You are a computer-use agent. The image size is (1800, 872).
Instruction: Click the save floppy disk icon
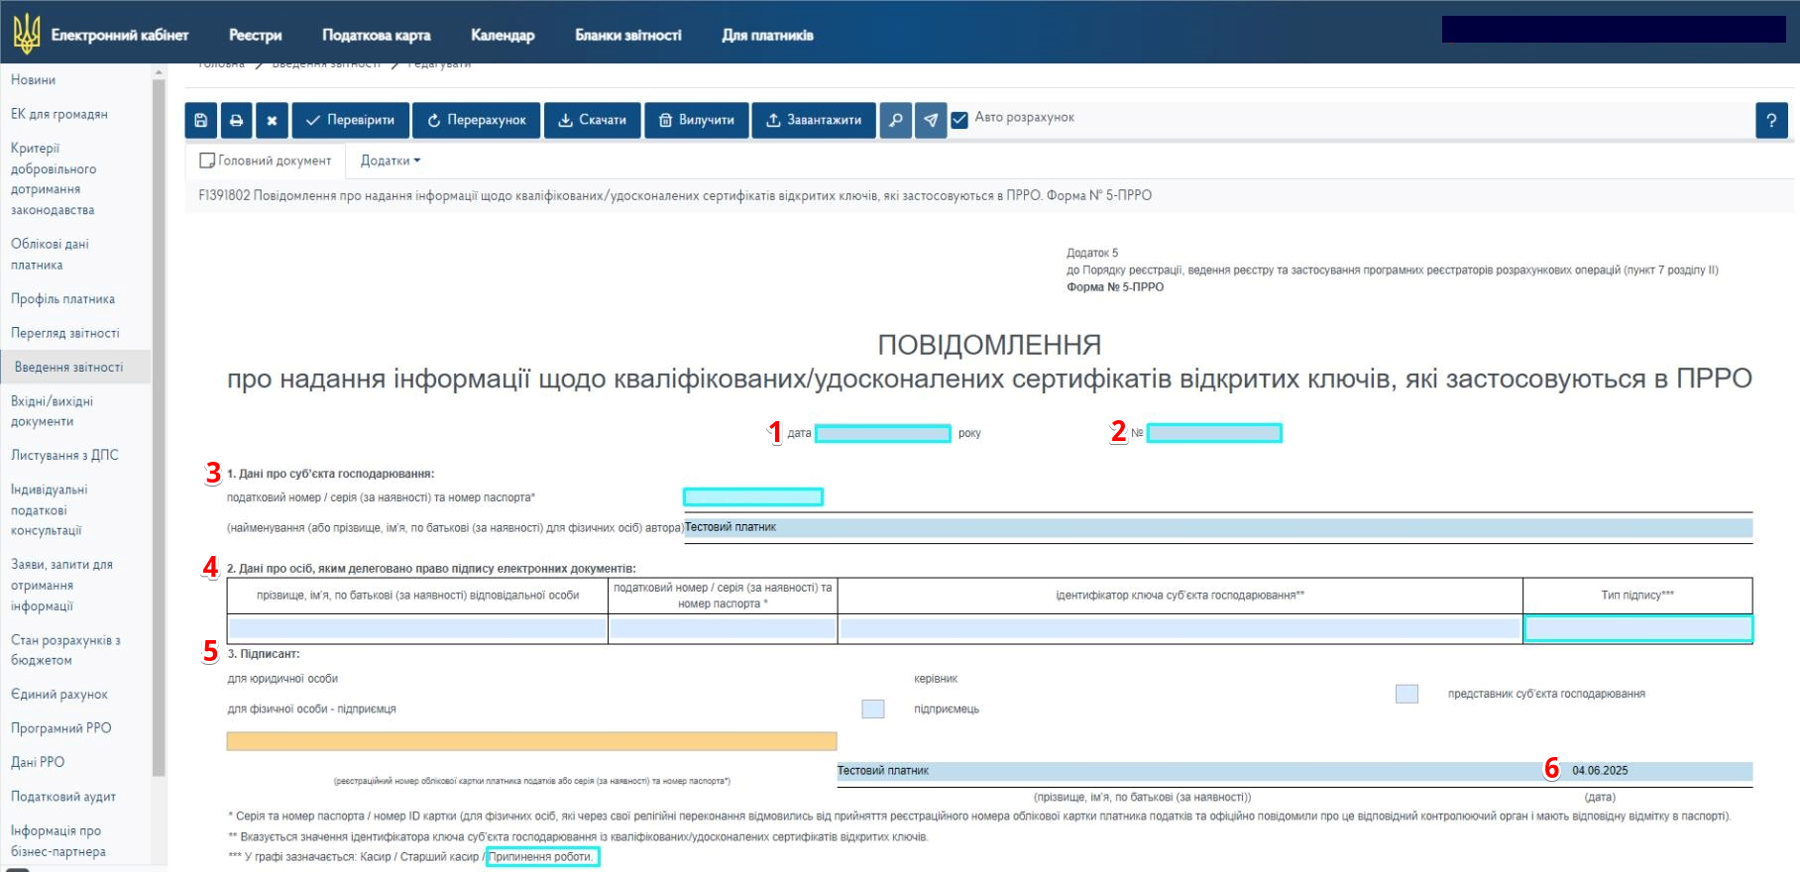tap(201, 120)
